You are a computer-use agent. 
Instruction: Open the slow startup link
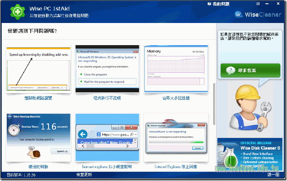coord(39,166)
